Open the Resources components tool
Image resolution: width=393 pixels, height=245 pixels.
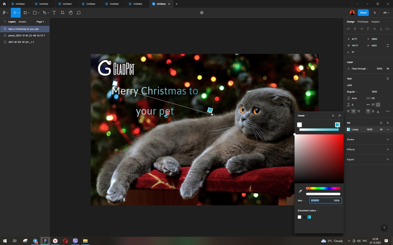click(62, 13)
